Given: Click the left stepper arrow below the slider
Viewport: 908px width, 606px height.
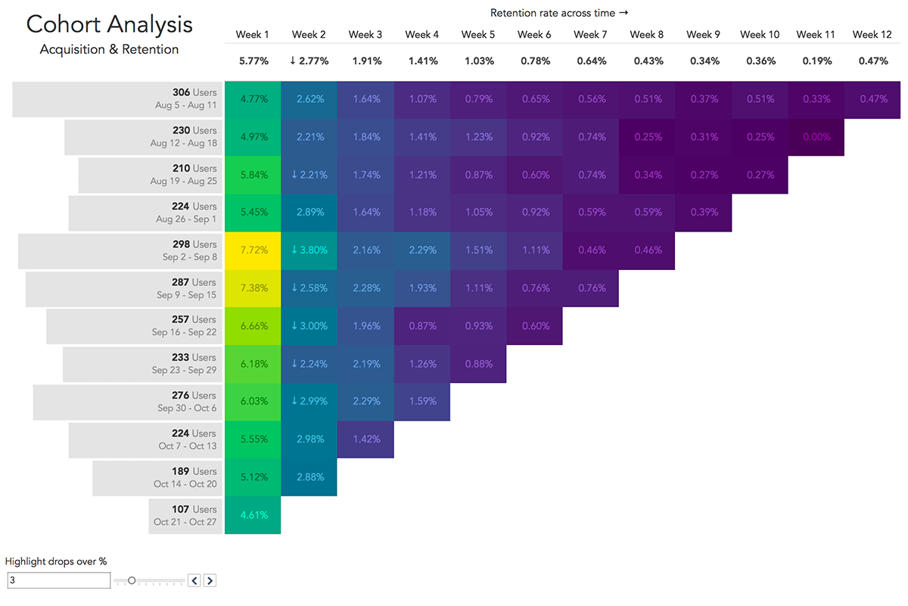Looking at the screenshot, I should 194,580.
